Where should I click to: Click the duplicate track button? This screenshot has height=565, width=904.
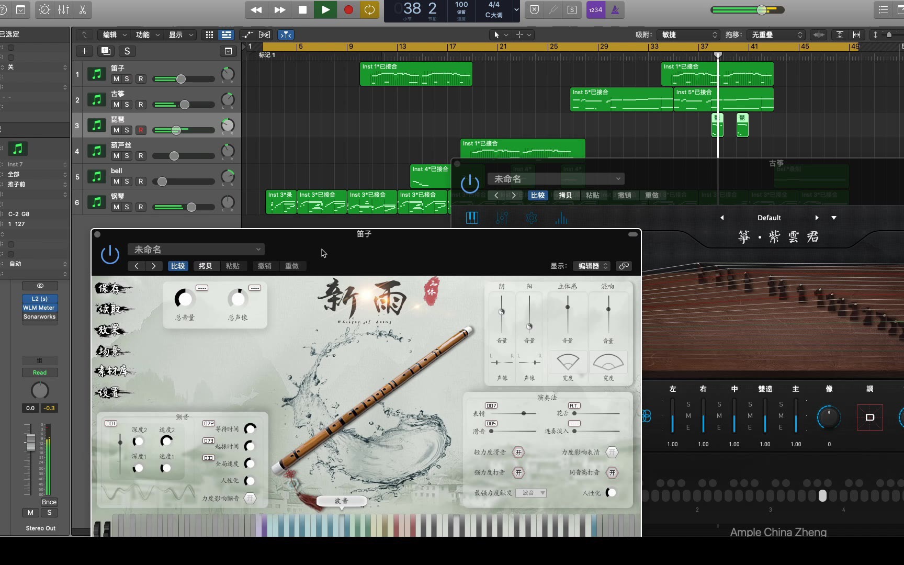[106, 51]
